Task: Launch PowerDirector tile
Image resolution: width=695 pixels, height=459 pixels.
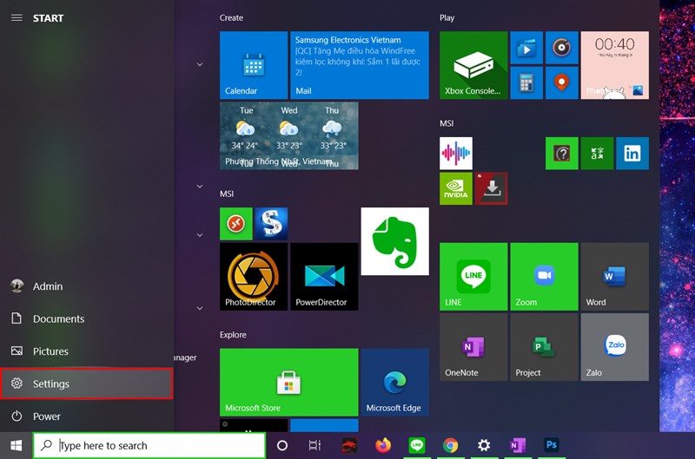Action: click(324, 277)
